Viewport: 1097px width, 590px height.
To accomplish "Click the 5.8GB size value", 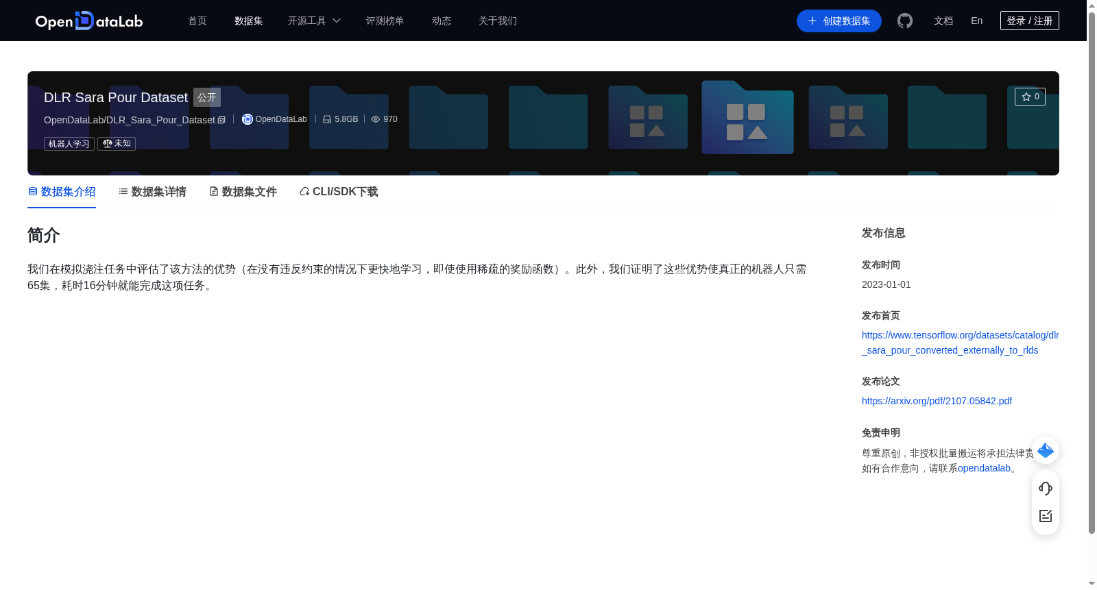I will click(346, 119).
